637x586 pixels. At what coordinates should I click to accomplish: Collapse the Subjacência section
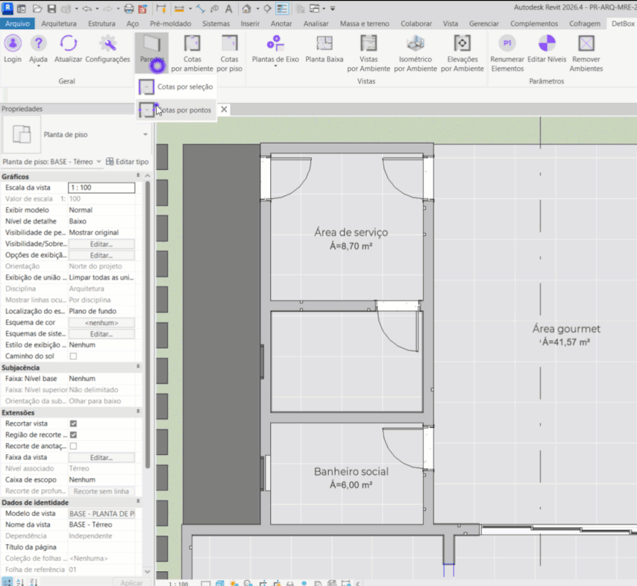[138, 366]
